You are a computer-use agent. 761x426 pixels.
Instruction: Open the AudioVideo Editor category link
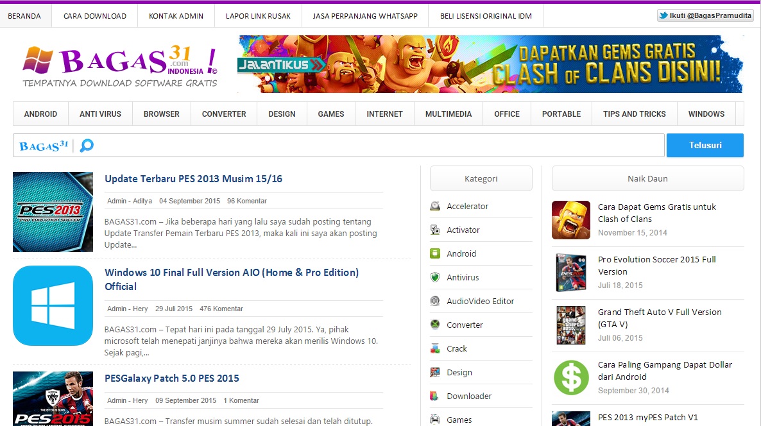(480, 302)
